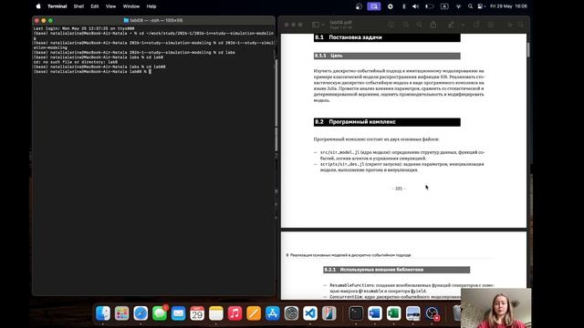This screenshot has width=584, height=328.
Task: Open the volume control in menu bar
Action: tap(416, 6)
